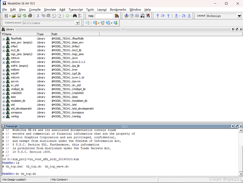Viewport: 243px width, 183px height.
Task: Click in the Help search input field
Action: (x=104, y=16)
